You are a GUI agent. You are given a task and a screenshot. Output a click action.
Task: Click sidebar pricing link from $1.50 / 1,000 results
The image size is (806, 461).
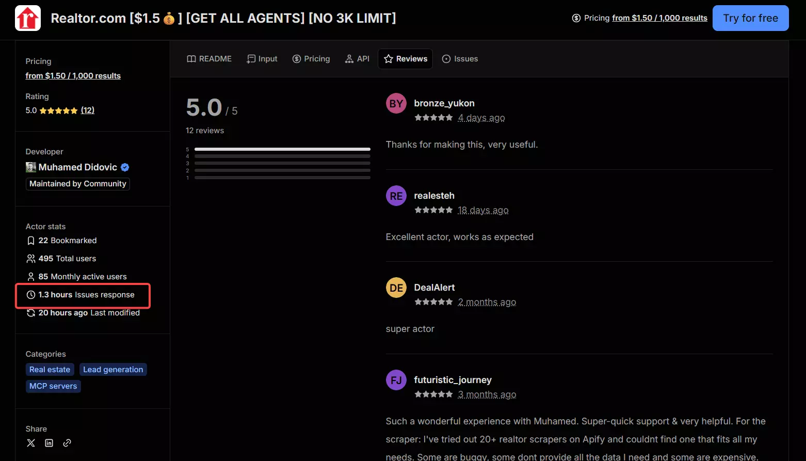point(73,76)
